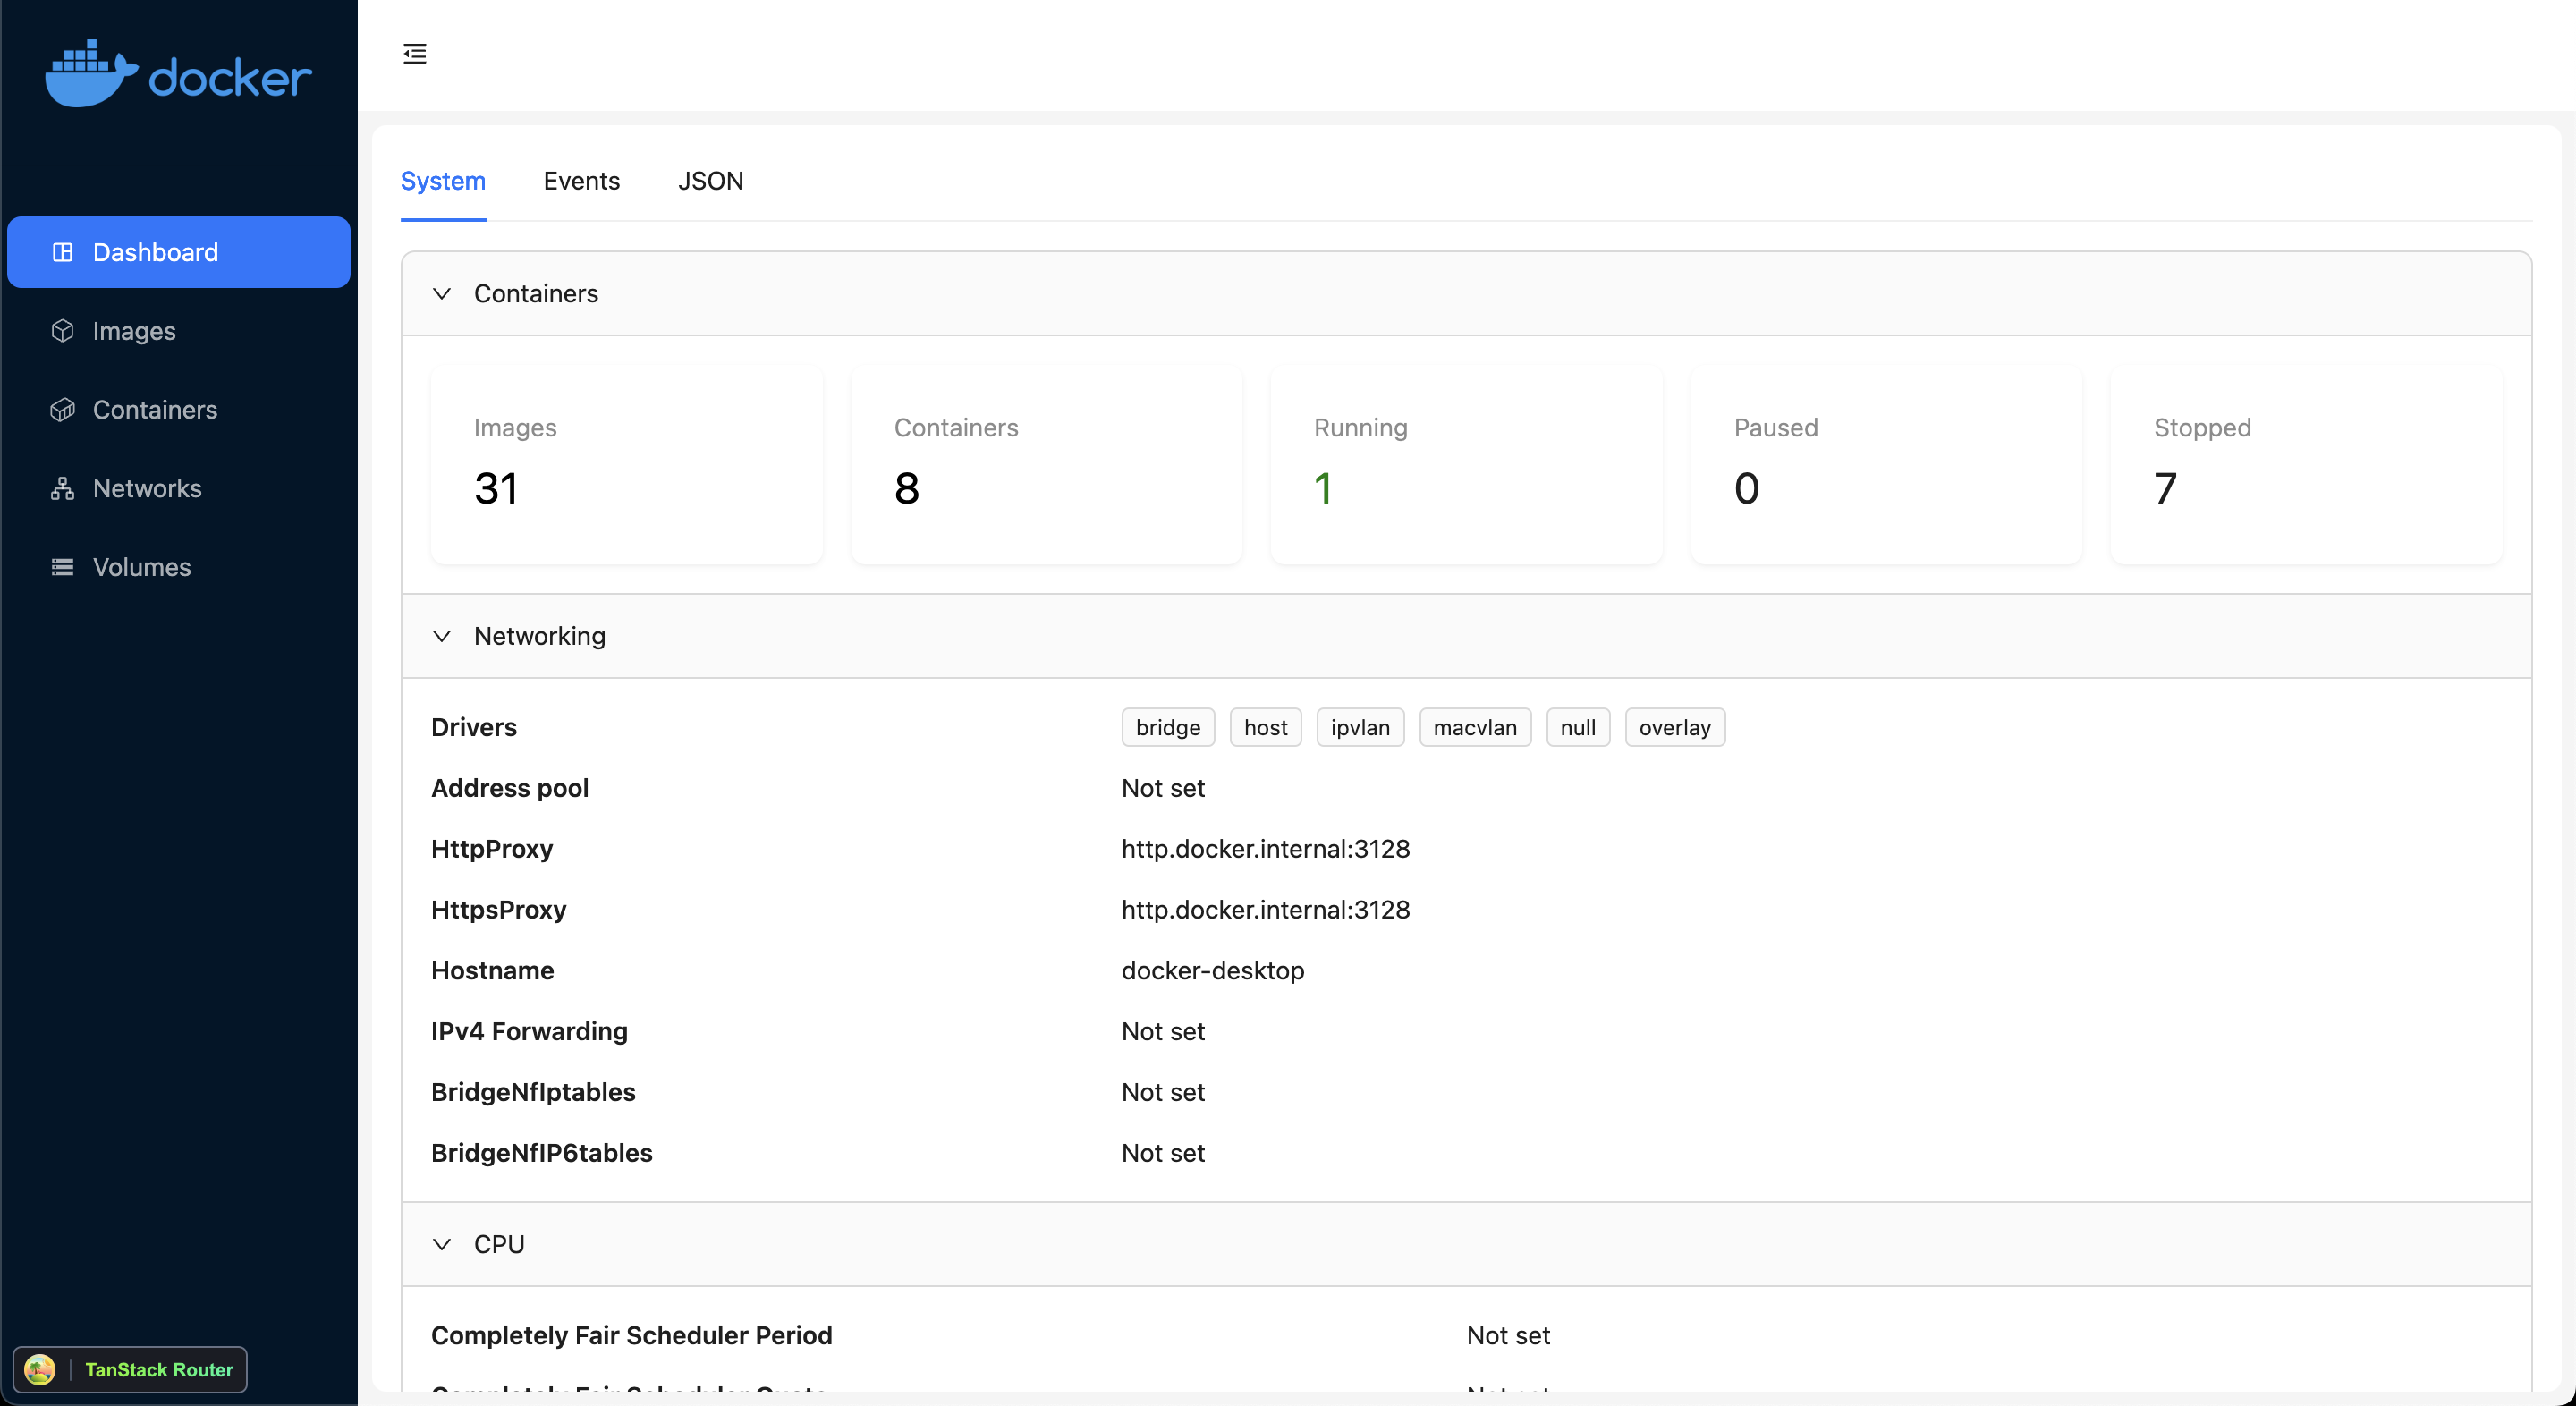Click the Containers box icon
This screenshot has width=2576, height=1406.
coord(62,410)
